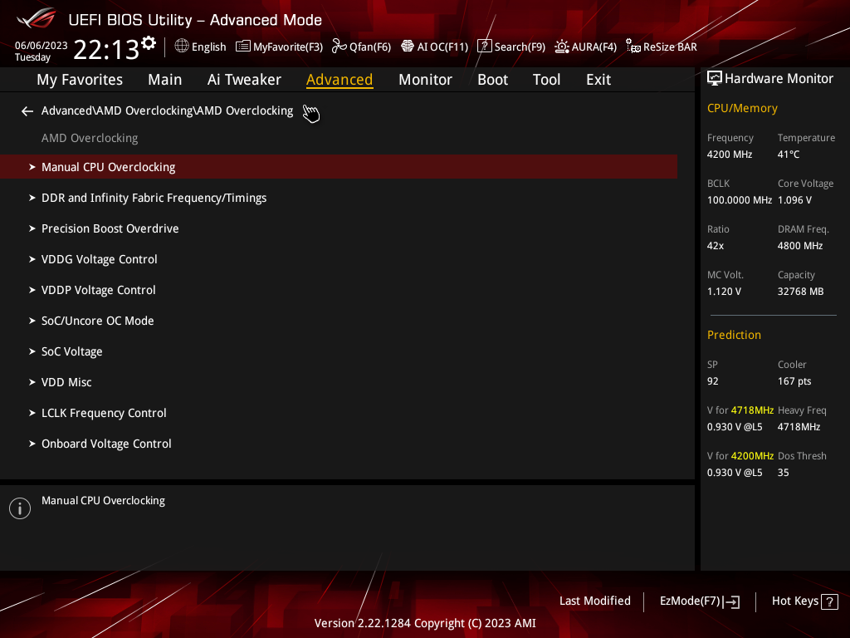
Task: View Last Modified settings
Action: (x=594, y=601)
